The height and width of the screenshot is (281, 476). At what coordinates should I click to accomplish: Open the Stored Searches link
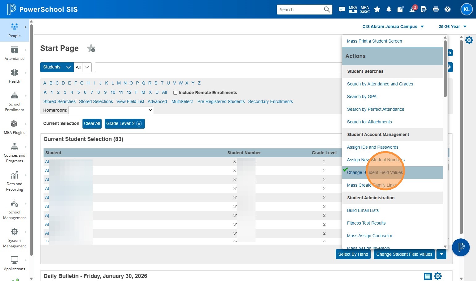pyautogui.click(x=59, y=101)
